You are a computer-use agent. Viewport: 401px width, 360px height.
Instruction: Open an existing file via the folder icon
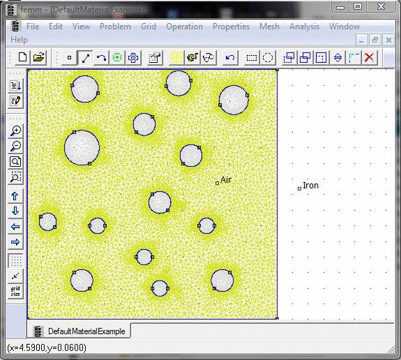coord(38,58)
